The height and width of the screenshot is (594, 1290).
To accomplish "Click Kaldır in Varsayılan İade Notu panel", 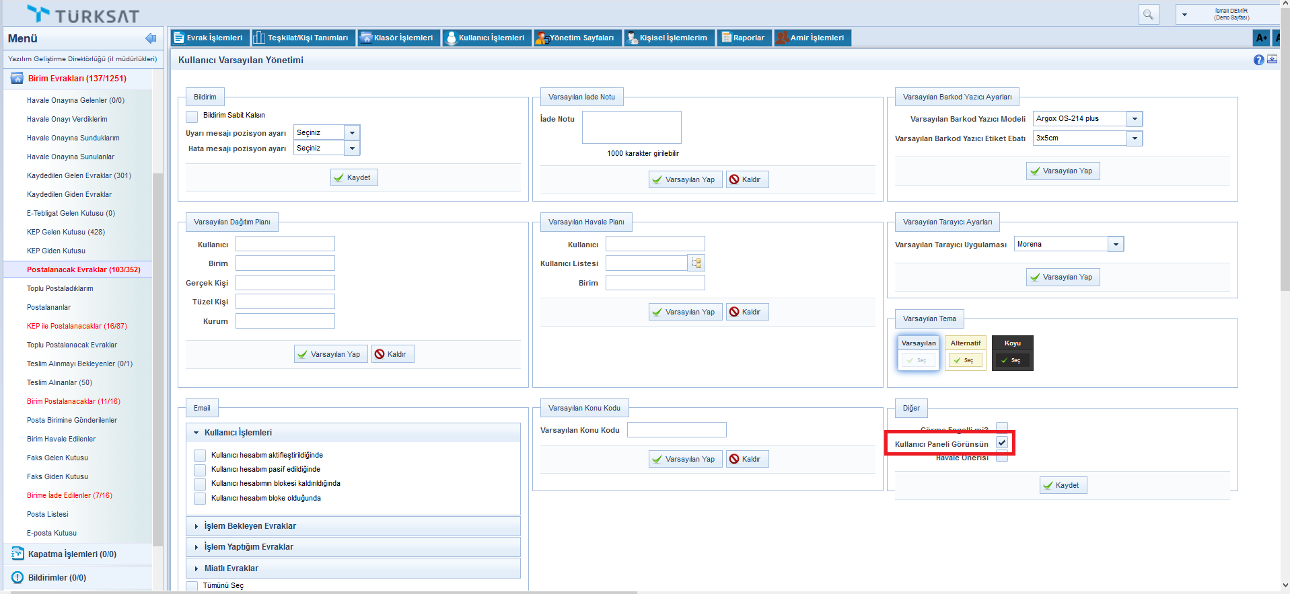I will (x=746, y=179).
